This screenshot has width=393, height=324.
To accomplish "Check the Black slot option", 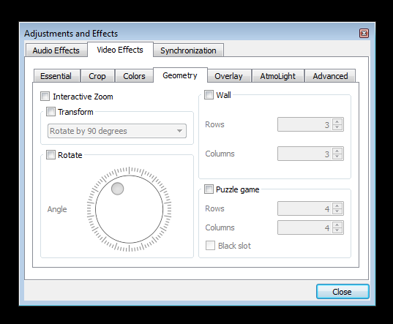I will click(210, 246).
